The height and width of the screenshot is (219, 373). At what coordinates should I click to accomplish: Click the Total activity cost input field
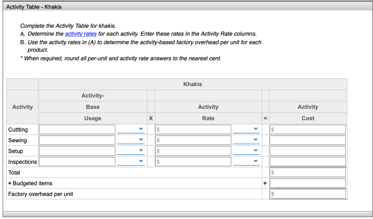click(x=307, y=172)
